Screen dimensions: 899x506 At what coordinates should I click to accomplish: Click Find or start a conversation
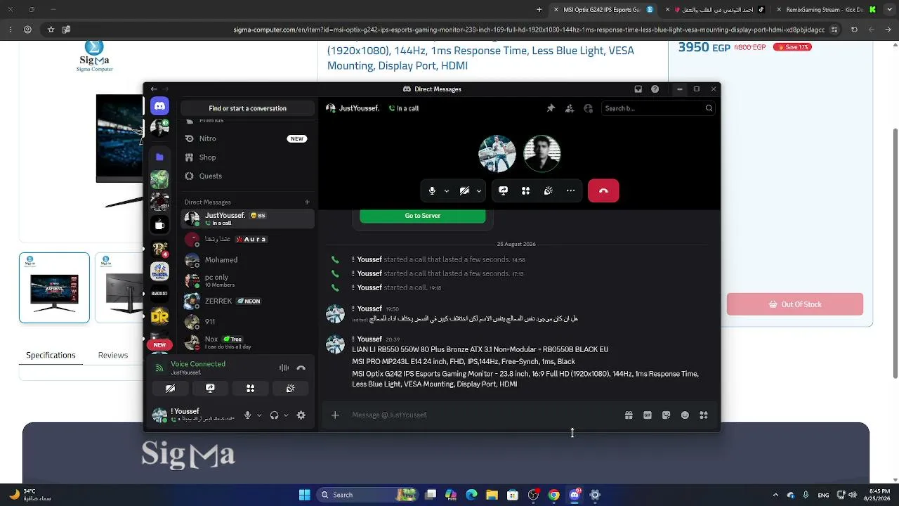[247, 108]
